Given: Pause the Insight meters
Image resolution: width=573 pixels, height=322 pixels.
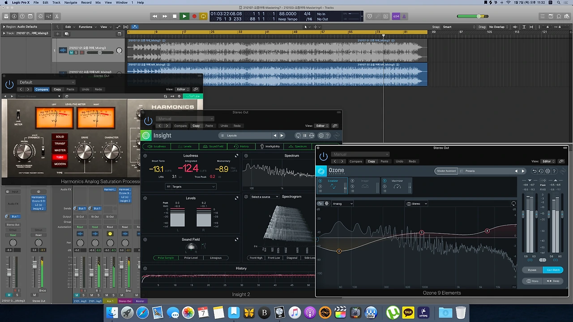Looking at the screenshot, I should 305,136.
